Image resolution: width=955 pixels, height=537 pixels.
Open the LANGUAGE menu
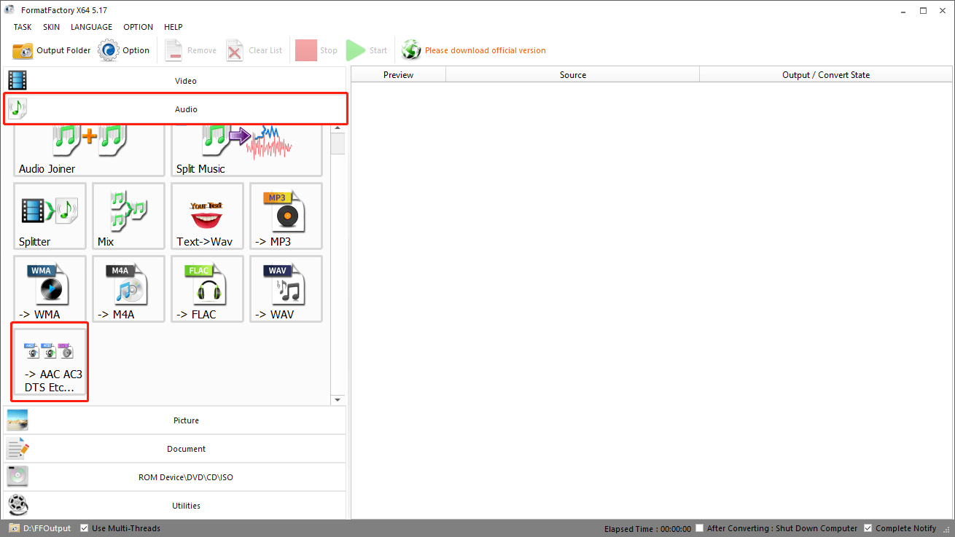pyautogui.click(x=91, y=27)
